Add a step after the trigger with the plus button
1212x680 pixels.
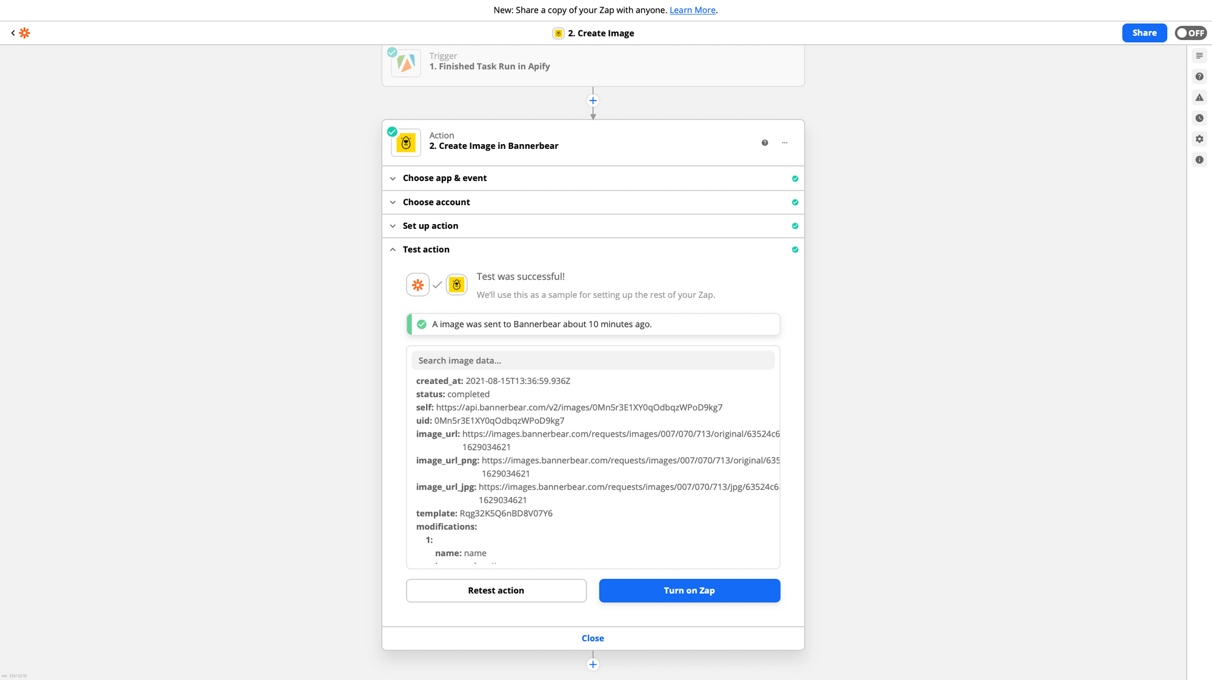coord(593,101)
